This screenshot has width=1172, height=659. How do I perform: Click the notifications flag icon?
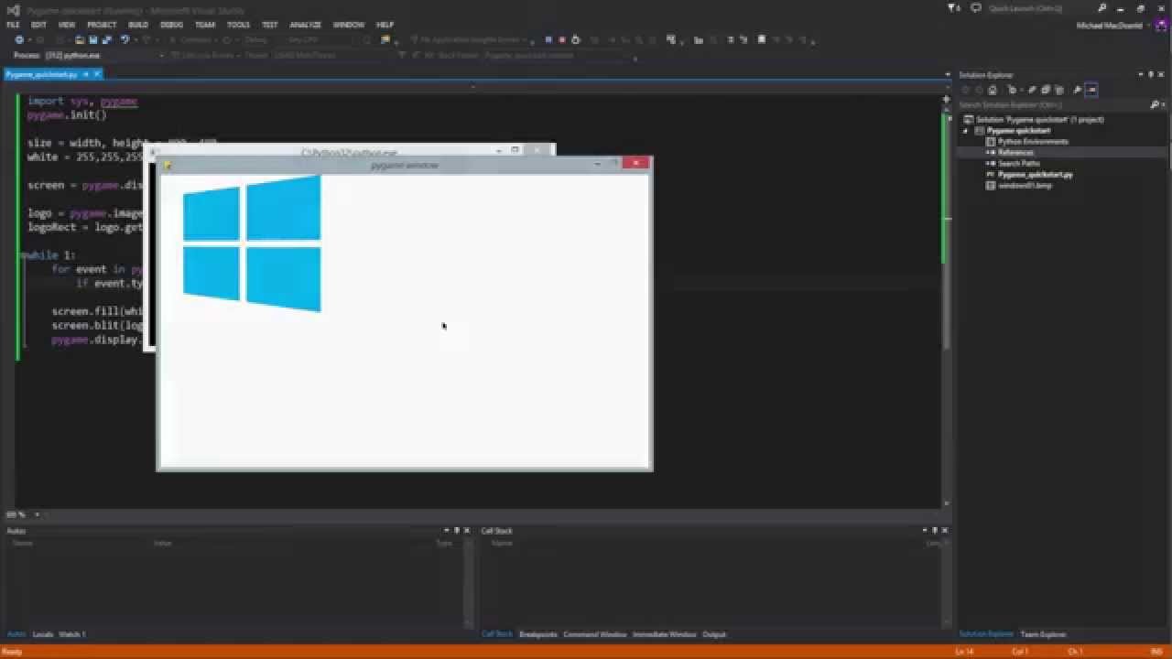(x=954, y=8)
